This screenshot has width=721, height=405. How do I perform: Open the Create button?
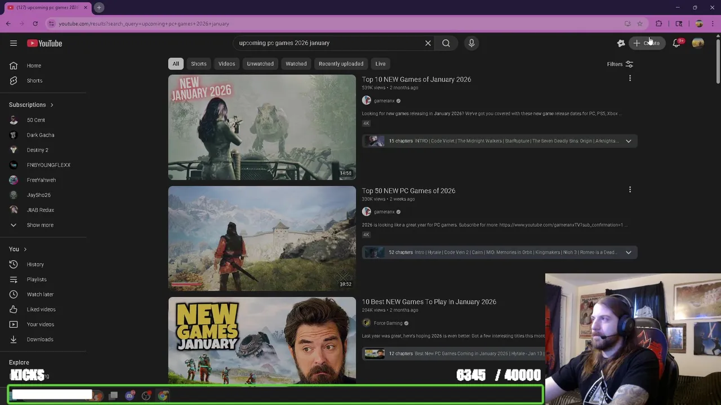tap(646, 43)
